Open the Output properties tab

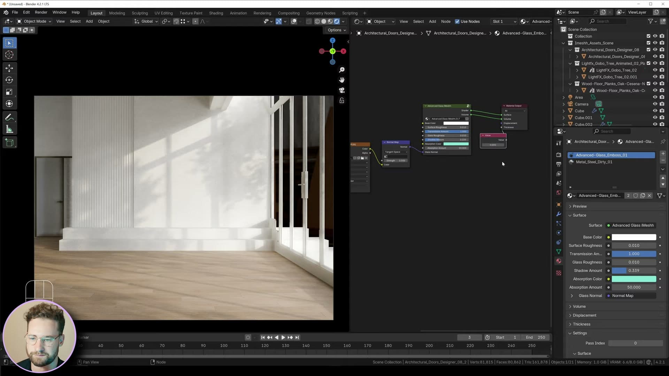(559, 164)
